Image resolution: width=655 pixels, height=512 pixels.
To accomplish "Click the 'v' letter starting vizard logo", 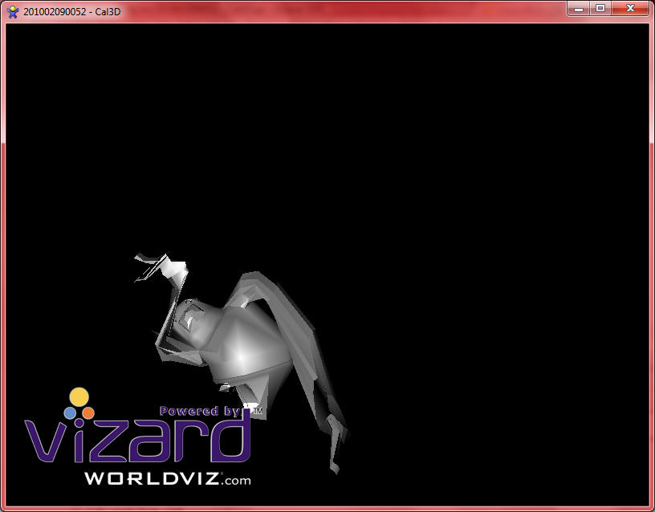I will [x=43, y=441].
